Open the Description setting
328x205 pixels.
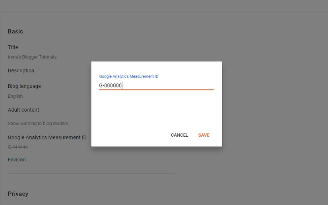(x=21, y=71)
